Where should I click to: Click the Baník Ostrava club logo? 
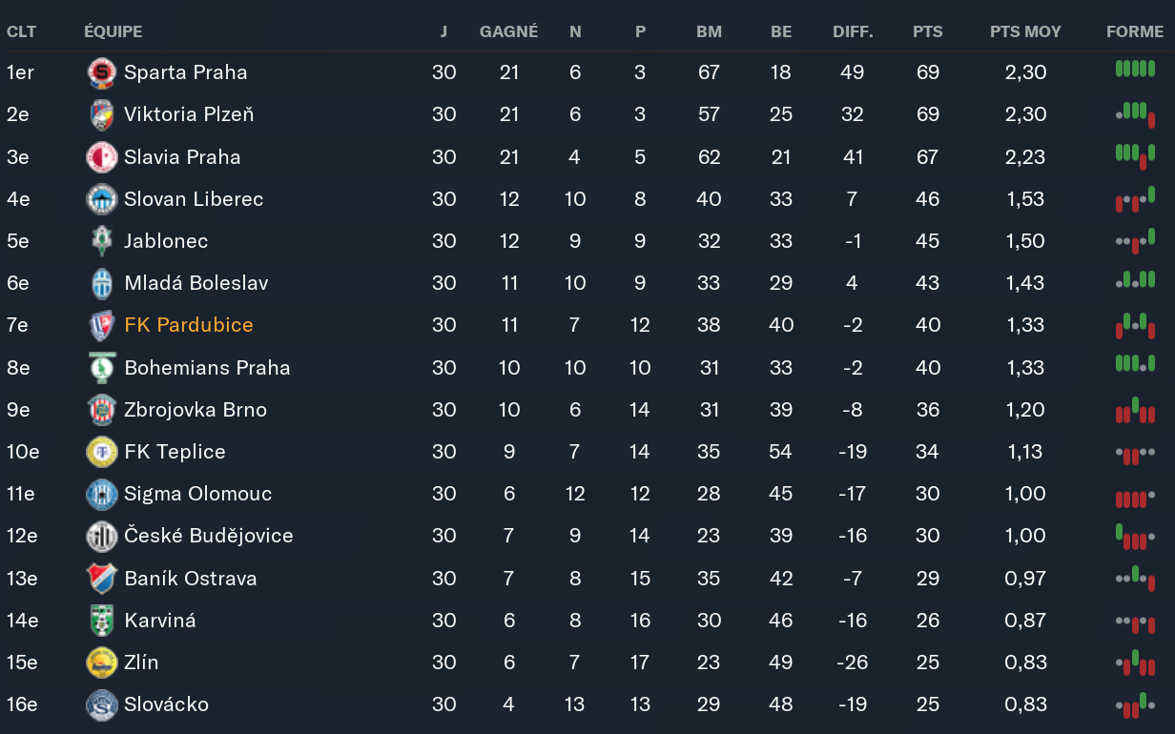[x=101, y=579]
